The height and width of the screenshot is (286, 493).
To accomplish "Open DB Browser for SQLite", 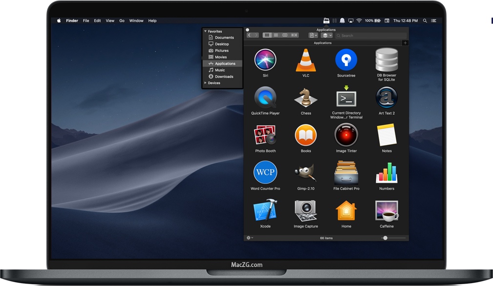I will [x=386, y=60].
